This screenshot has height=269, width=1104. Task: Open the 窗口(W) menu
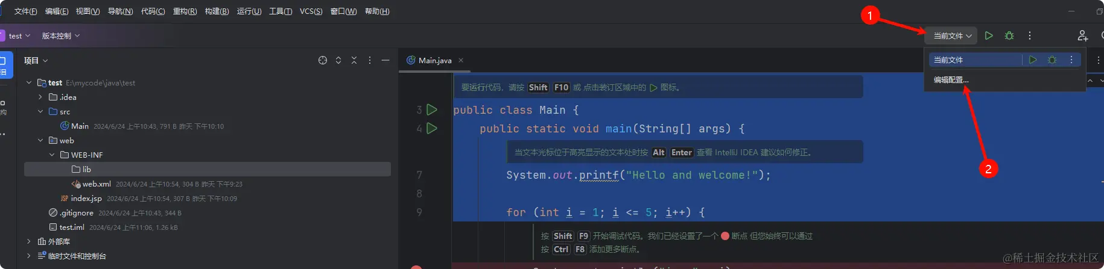(344, 11)
